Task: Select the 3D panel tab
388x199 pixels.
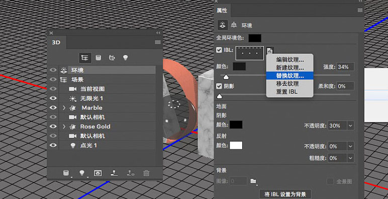Action: click(x=56, y=43)
